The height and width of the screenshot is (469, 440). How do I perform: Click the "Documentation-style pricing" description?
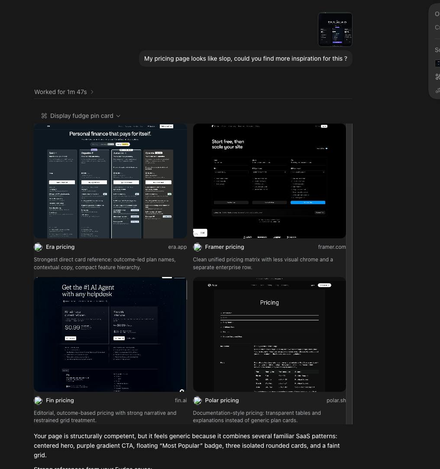[x=257, y=417]
